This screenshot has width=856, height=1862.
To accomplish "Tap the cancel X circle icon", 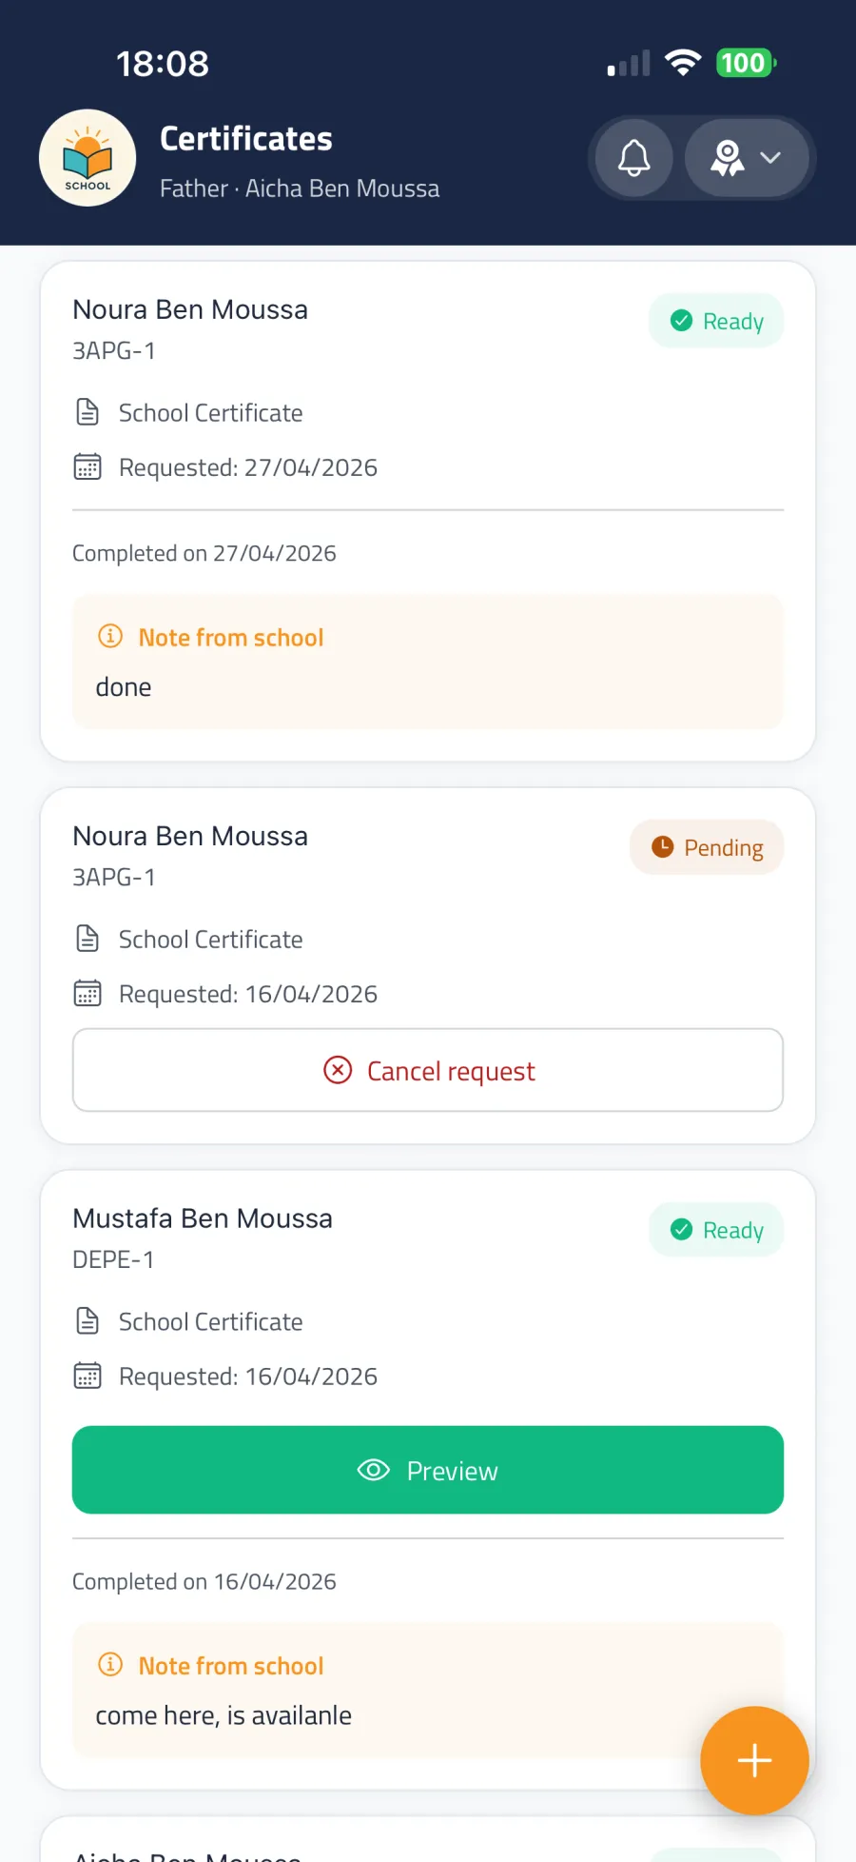I will point(338,1070).
